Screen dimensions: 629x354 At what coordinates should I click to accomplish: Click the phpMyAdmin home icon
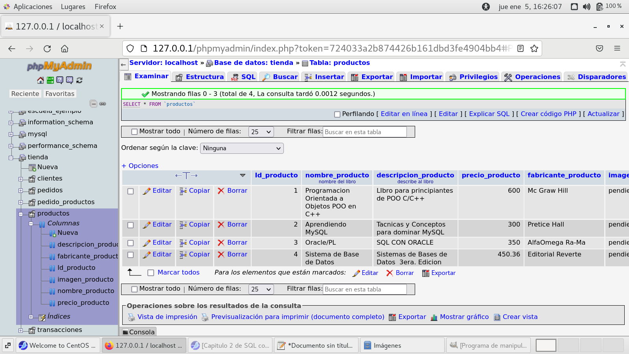(x=40, y=80)
